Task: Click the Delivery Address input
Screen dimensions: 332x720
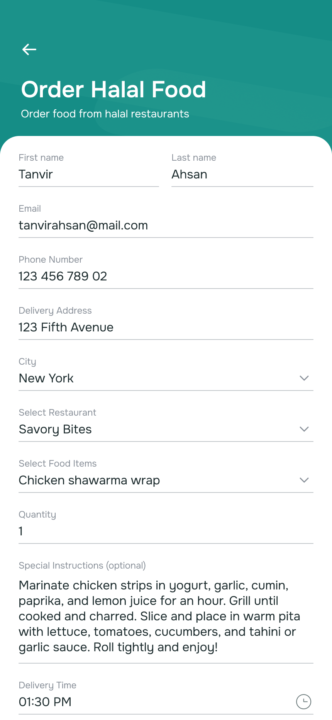Action: [166, 328]
